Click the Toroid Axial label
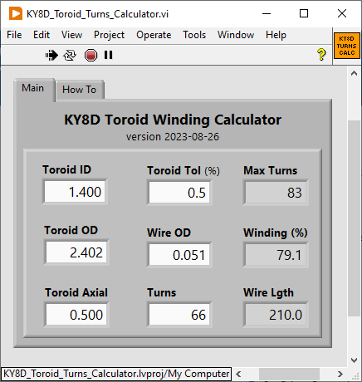 point(76,292)
